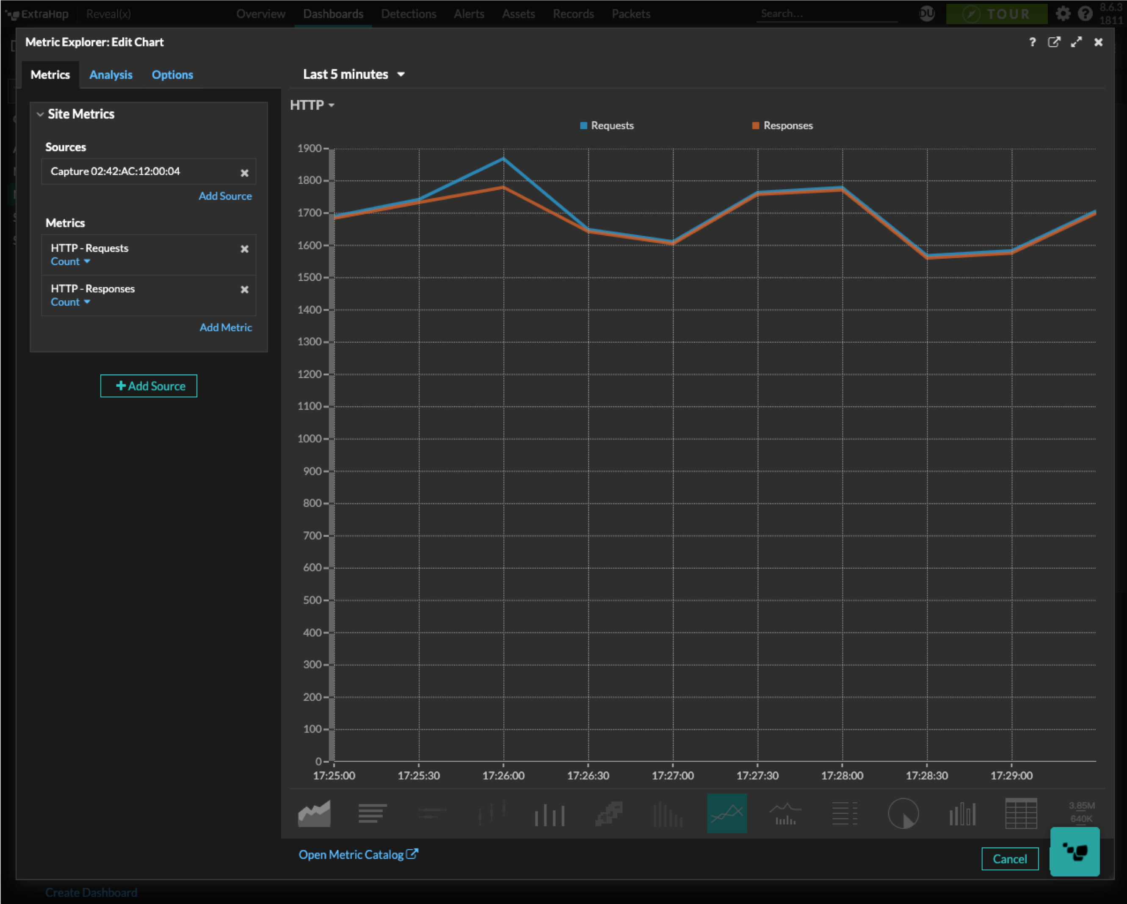Switch to the Analysis tab
Screen dimensions: 1127x904
pos(111,75)
